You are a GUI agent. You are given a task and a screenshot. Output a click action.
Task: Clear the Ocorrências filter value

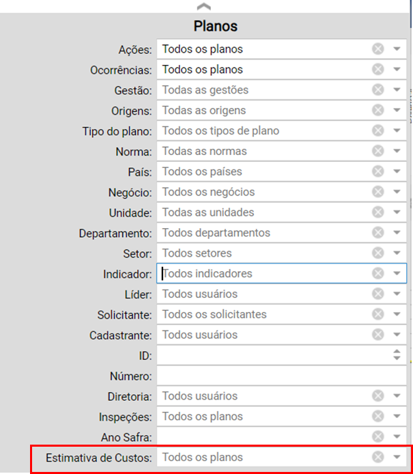click(378, 69)
